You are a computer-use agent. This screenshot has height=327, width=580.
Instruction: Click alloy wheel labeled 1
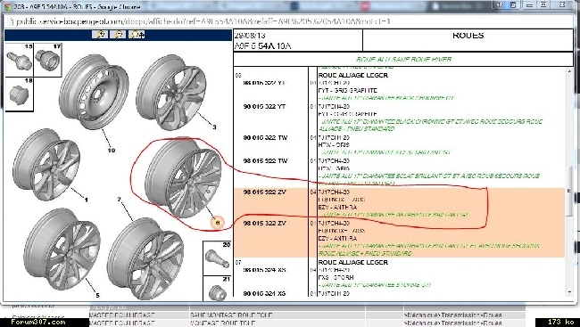[46, 165]
